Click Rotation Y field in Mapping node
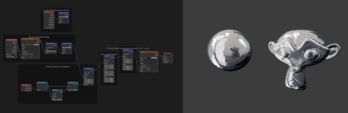 click(109, 73)
